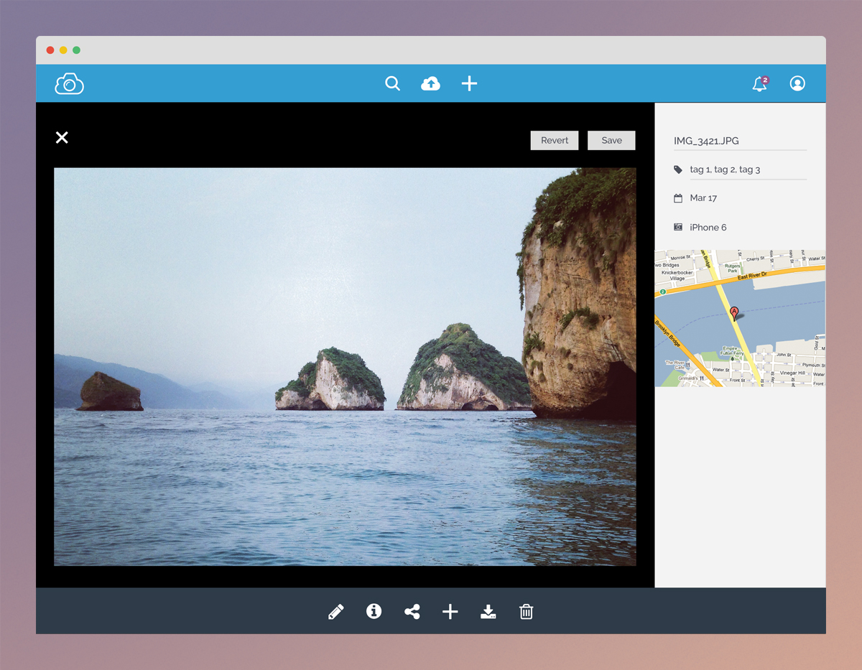Edit the IMG_3421.JPG filename field

[740, 141]
